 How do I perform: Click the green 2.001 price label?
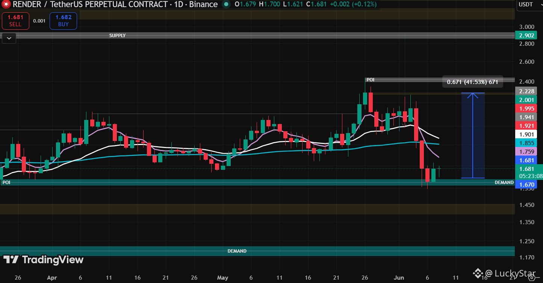[x=526, y=100]
